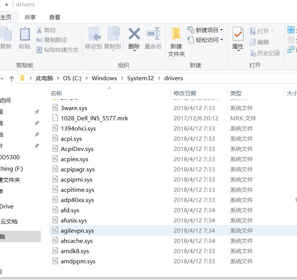This screenshot has height=280, width=297.
Task: Click the file icon next to adp80xx.sys
Action: (55, 200)
